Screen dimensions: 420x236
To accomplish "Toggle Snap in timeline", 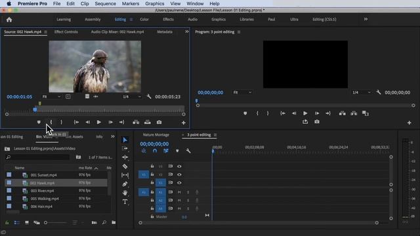I will (155, 151).
